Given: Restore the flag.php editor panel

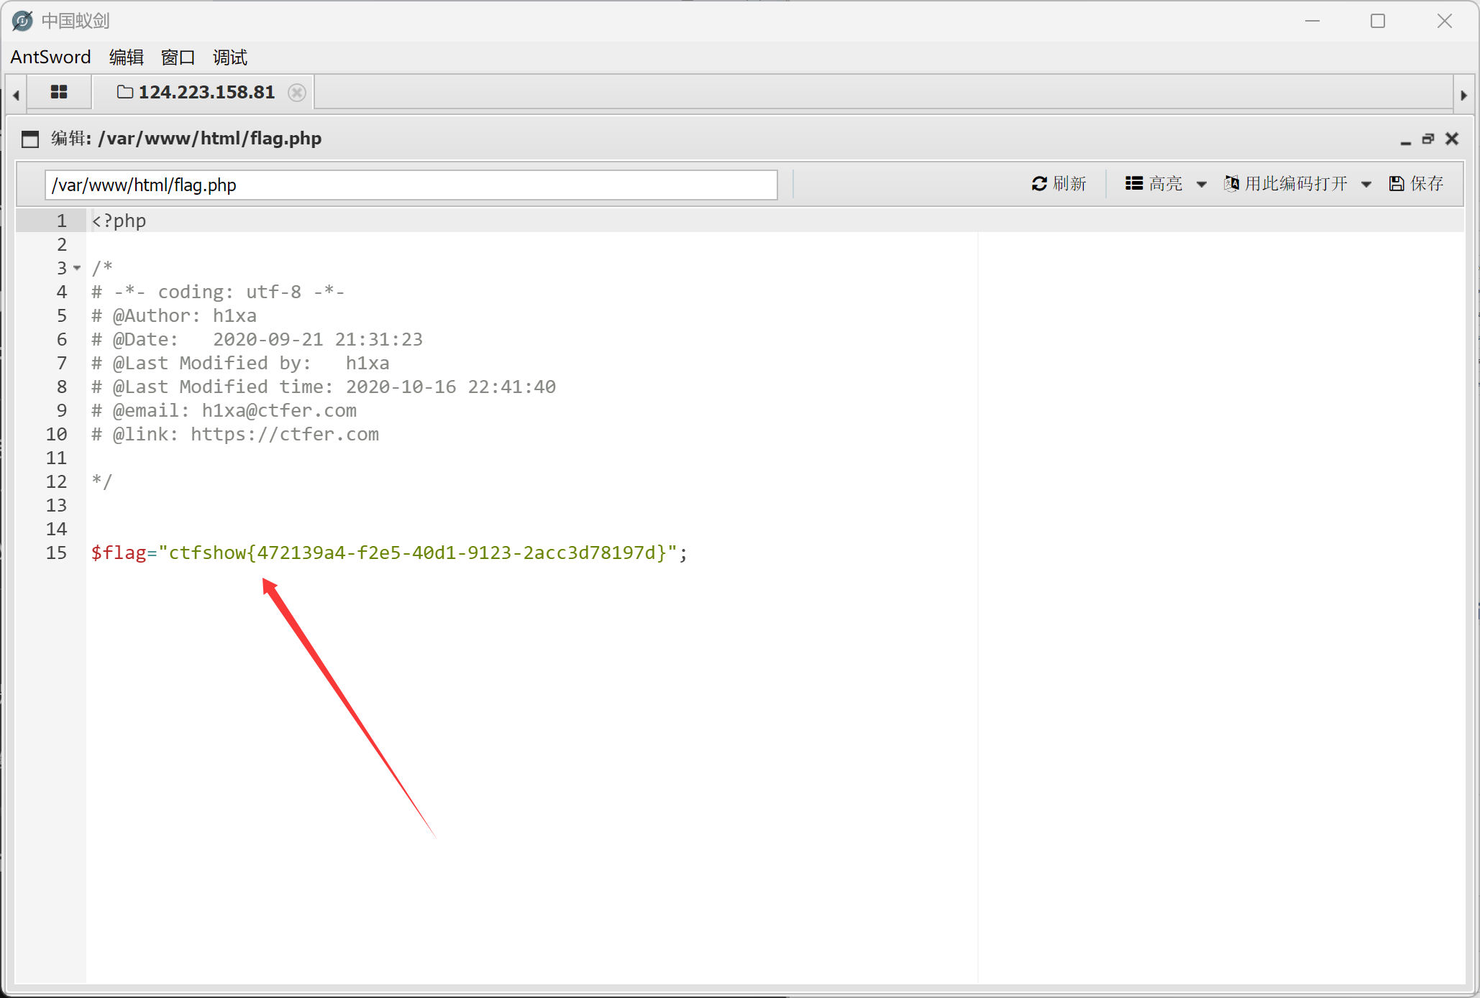Looking at the screenshot, I should pos(1428,139).
